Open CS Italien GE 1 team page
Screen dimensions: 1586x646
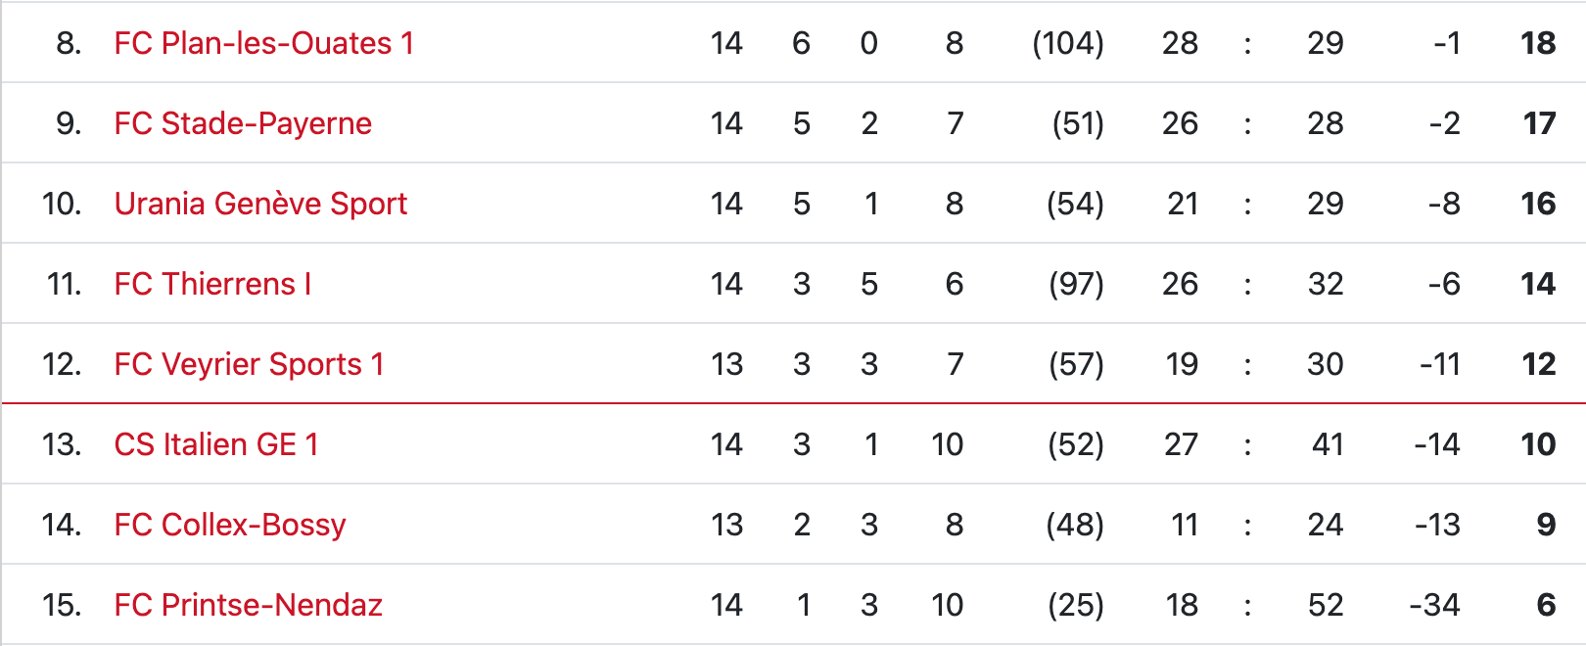click(x=216, y=444)
